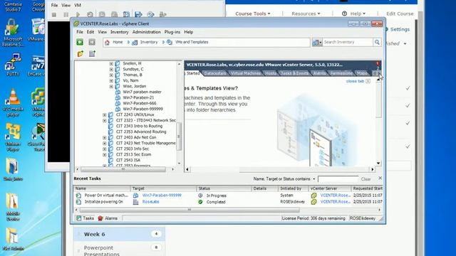Click the Status column header
456x256 pixels.
(224, 188)
